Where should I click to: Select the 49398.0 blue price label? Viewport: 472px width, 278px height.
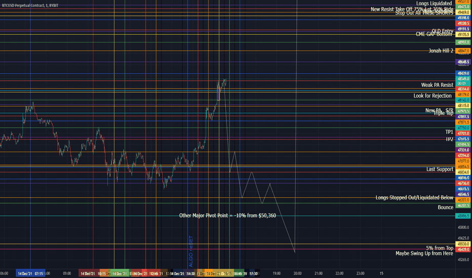coord(463,18)
